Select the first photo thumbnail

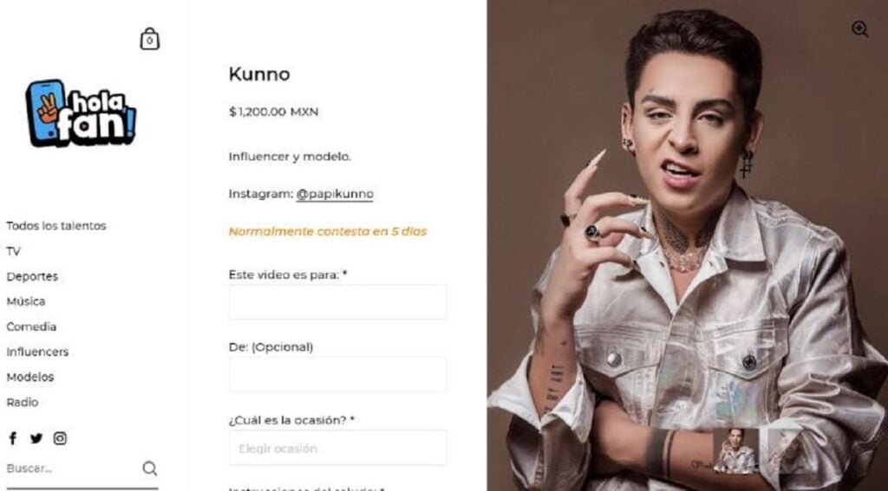coord(735,451)
